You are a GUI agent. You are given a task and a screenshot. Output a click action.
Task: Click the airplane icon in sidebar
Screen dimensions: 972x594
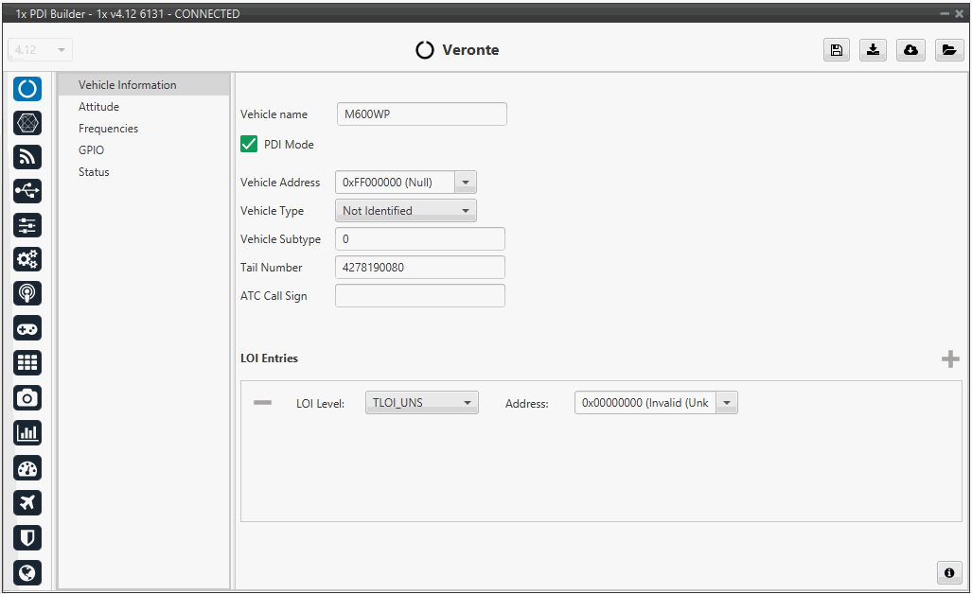27,502
